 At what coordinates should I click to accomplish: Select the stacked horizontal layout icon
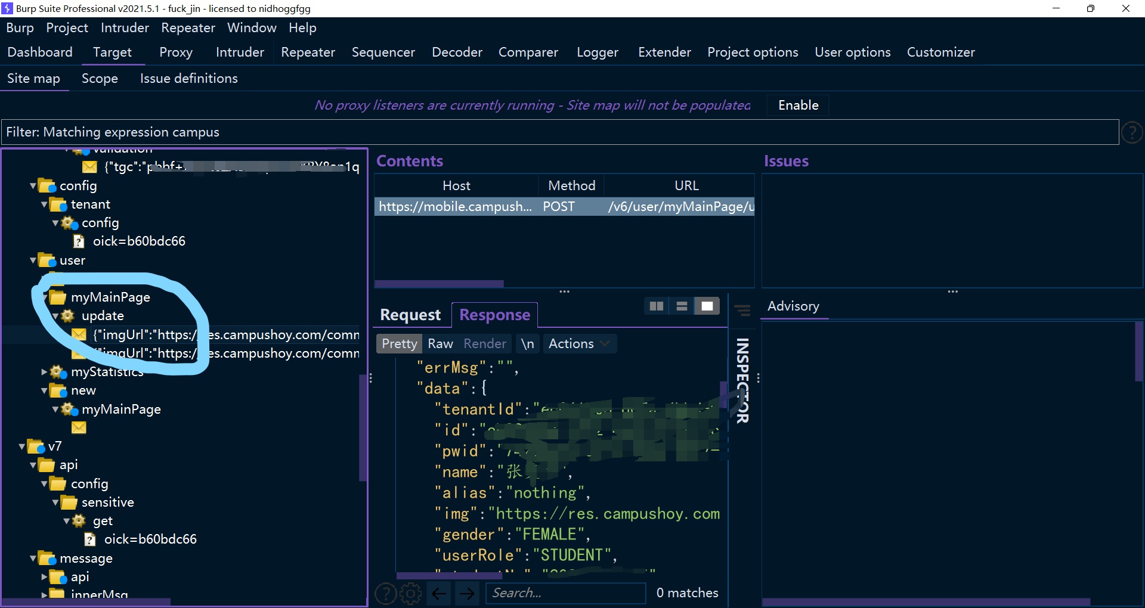pyautogui.click(x=682, y=306)
